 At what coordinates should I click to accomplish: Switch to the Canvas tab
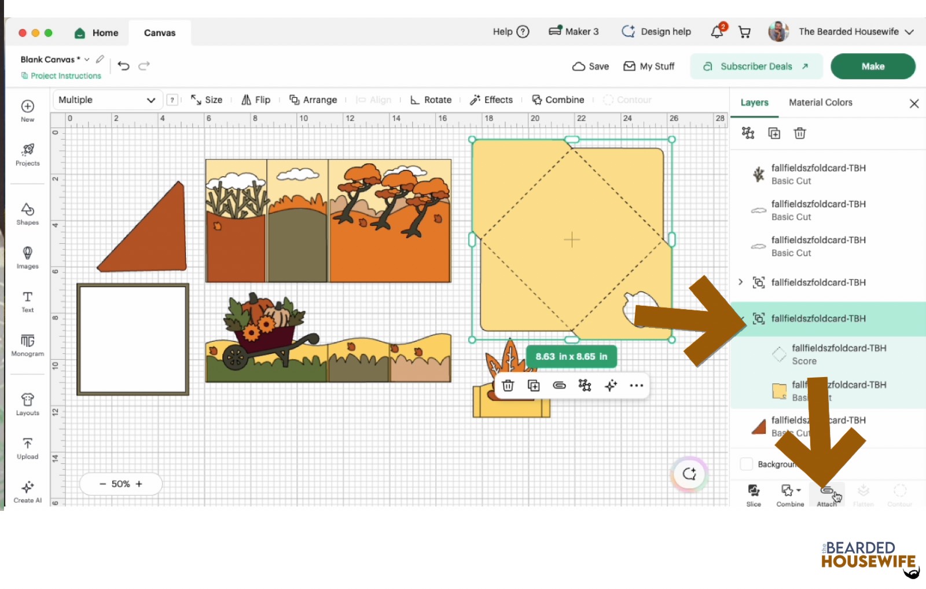point(160,32)
